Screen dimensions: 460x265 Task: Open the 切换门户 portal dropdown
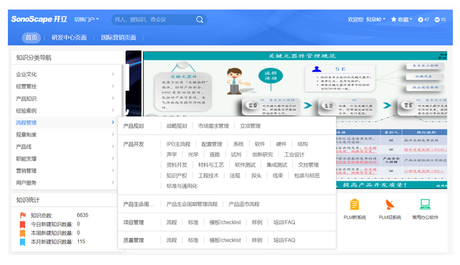click(x=86, y=19)
